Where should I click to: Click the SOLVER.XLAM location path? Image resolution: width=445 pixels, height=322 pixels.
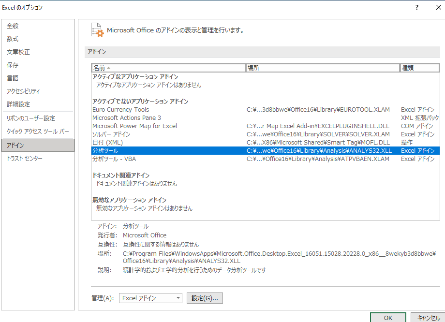pyautogui.click(x=318, y=134)
